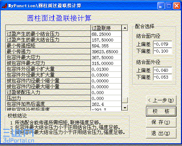Image resolution: width=182 pixels, height=146 pixels.
Task: Click value cell 68.25000
Action: pyautogui.click(x=106, y=34)
